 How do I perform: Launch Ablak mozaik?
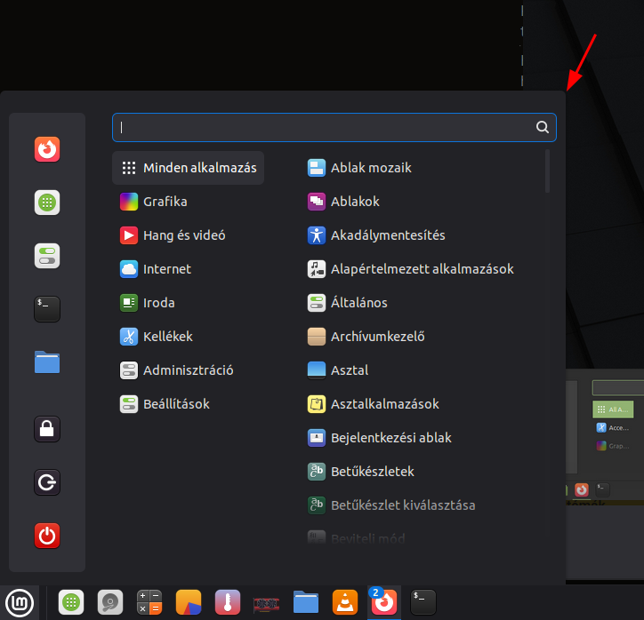(359, 168)
